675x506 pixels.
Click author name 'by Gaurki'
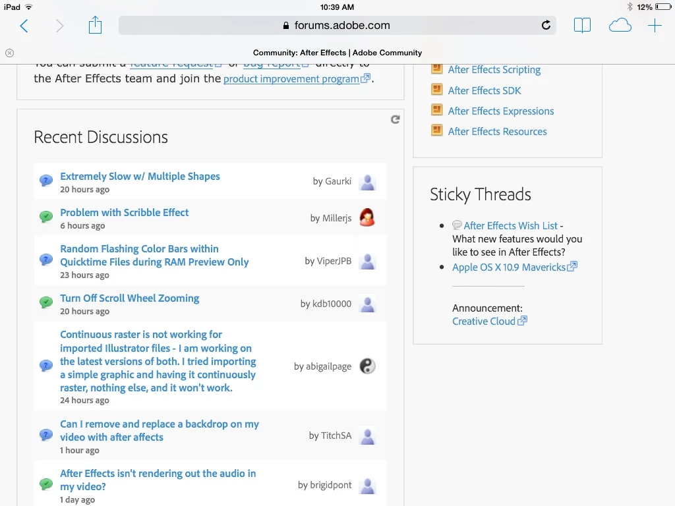pyautogui.click(x=332, y=181)
